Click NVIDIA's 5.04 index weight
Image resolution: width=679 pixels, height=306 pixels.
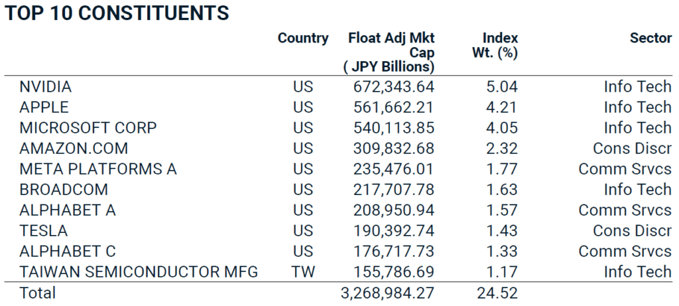pyautogui.click(x=502, y=87)
